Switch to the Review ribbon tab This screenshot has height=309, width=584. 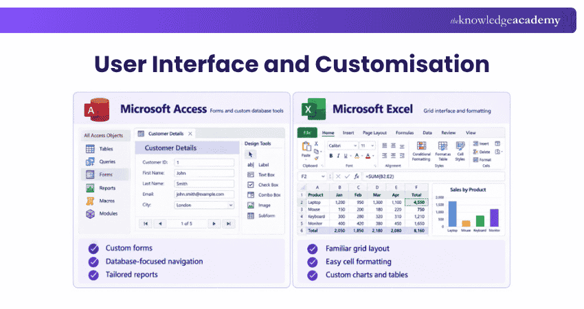(x=449, y=133)
